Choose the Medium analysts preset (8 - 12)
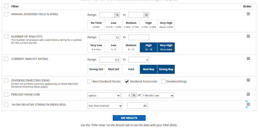 [131, 47]
